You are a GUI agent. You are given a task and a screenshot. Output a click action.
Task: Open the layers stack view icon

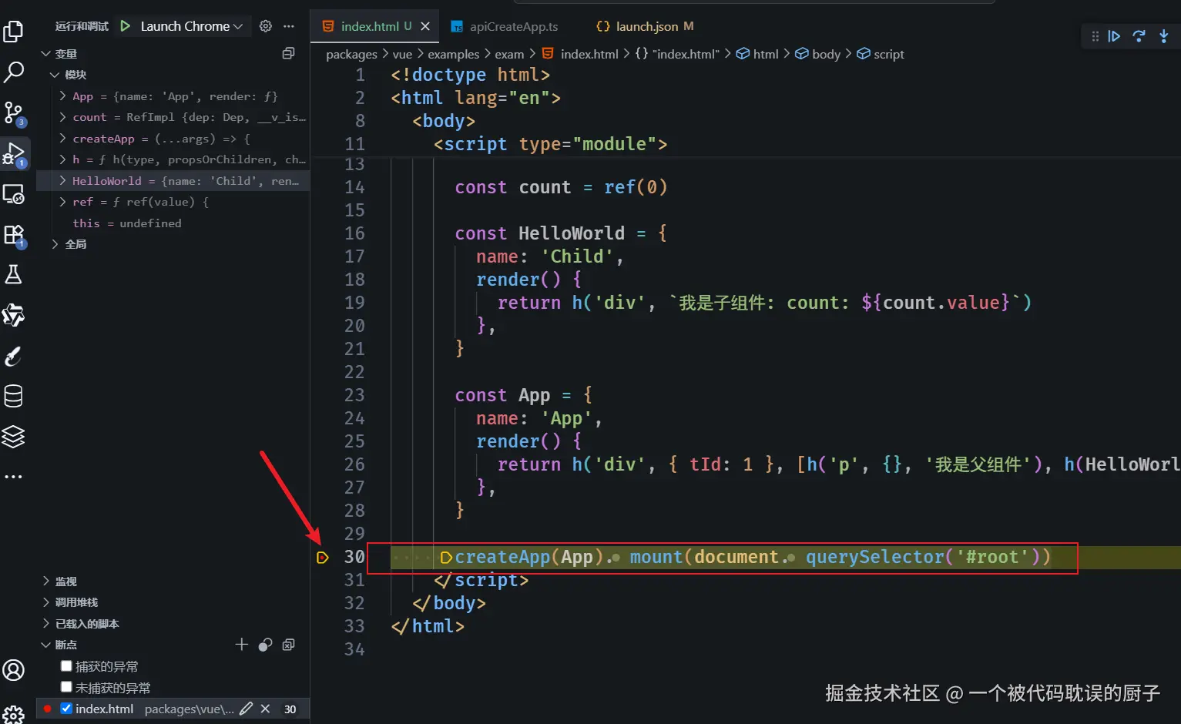13,437
